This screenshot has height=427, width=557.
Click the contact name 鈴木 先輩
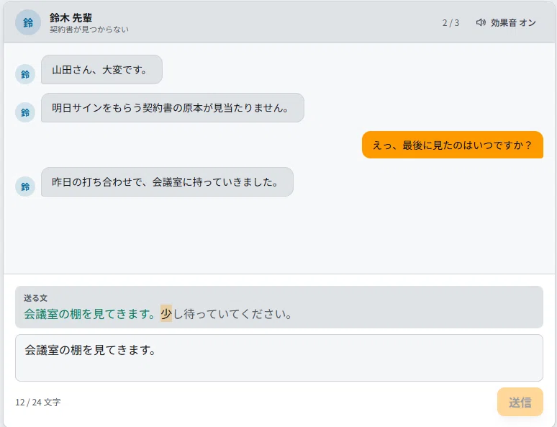click(x=71, y=17)
